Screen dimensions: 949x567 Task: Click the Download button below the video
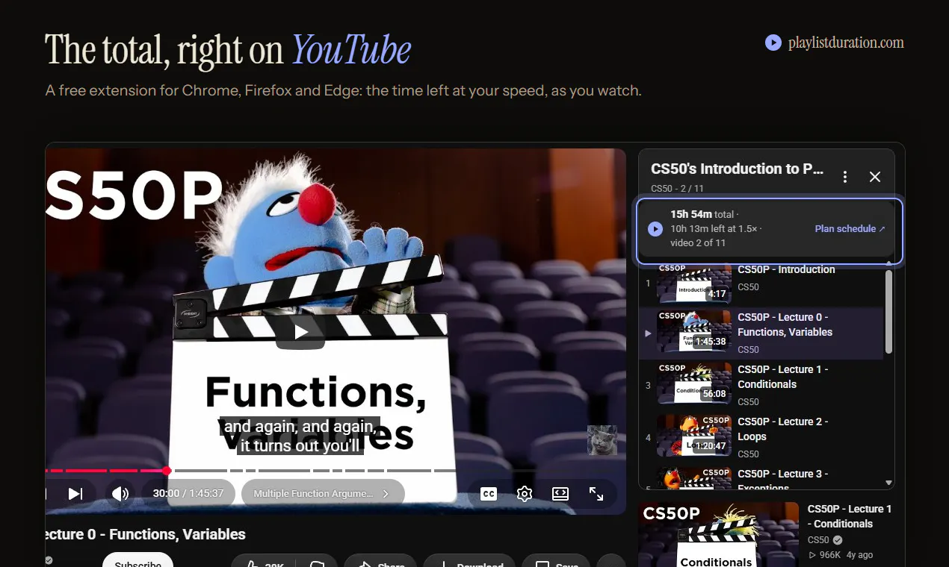469,561
